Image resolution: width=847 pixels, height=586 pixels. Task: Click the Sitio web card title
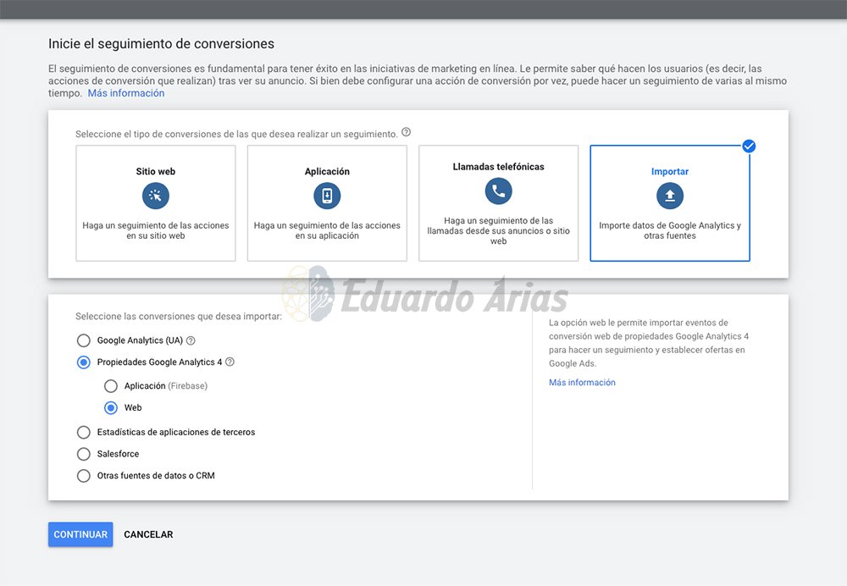click(156, 171)
